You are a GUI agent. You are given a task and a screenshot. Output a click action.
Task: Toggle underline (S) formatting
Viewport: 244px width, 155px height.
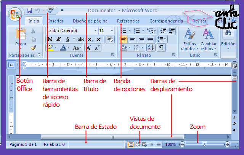[x=68, y=39]
